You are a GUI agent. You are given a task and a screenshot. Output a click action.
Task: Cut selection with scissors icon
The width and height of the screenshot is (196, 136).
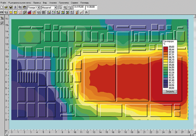(15, 7)
